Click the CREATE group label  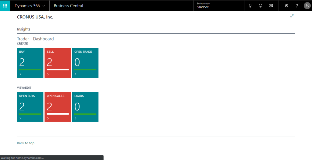pos(23,44)
